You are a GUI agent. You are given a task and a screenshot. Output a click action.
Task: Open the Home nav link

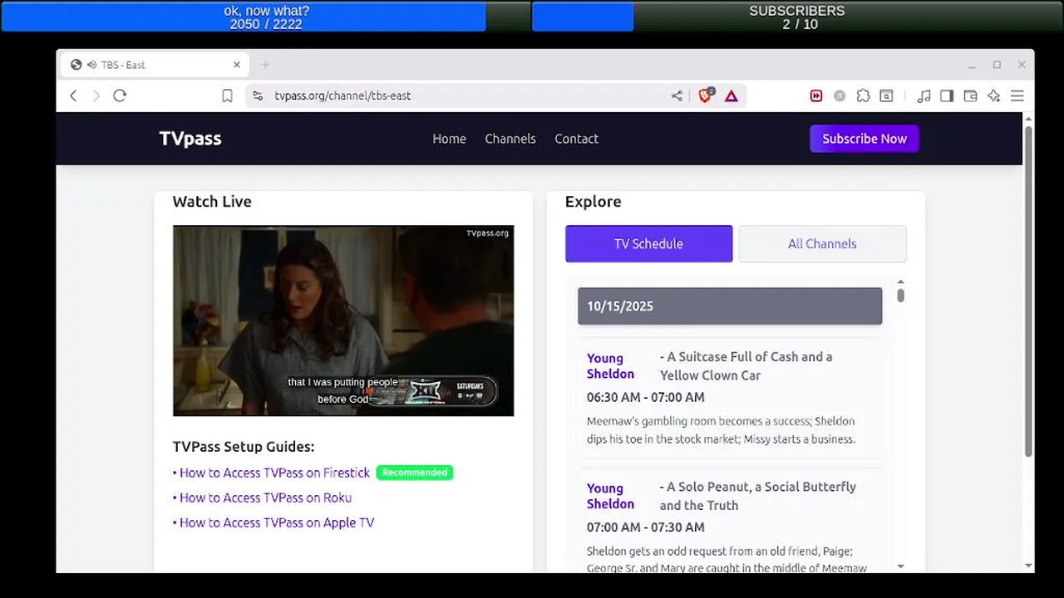pos(449,139)
